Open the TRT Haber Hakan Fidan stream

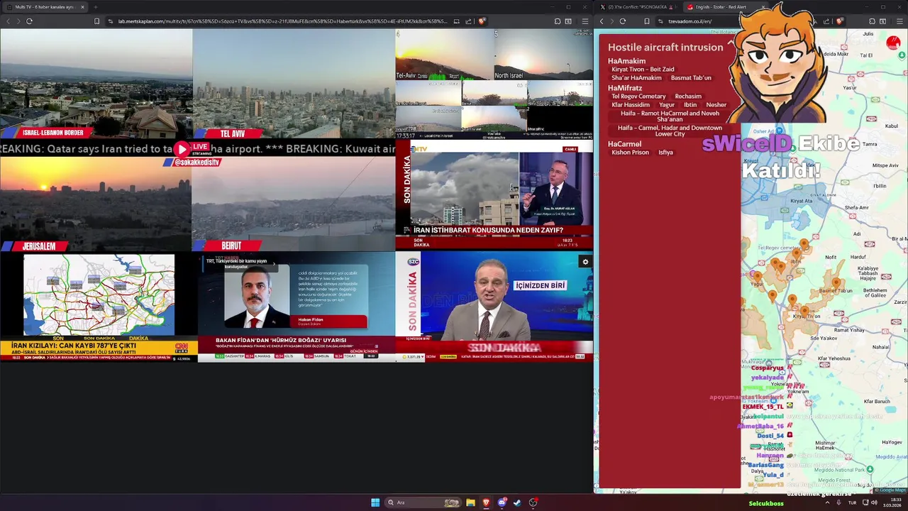(x=297, y=307)
